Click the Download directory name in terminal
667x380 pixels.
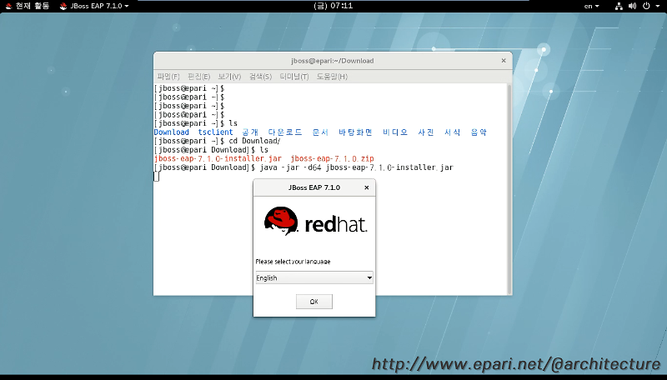[x=172, y=132]
